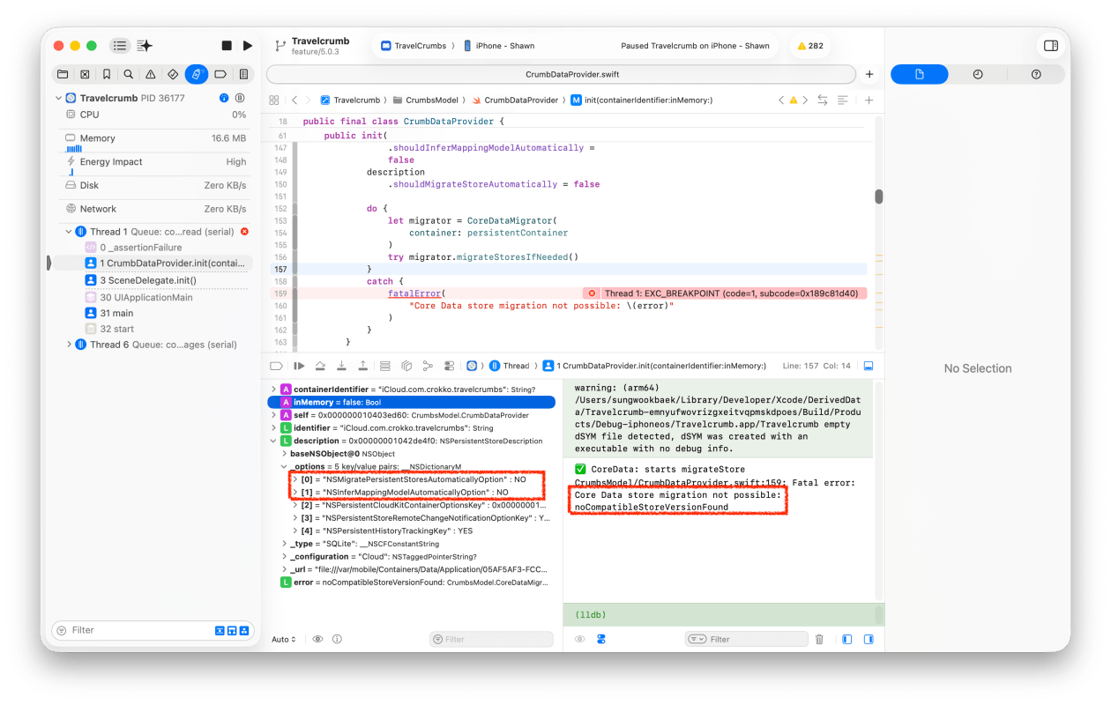
Task: Open the find navigator magnifier icon
Action: (129, 75)
